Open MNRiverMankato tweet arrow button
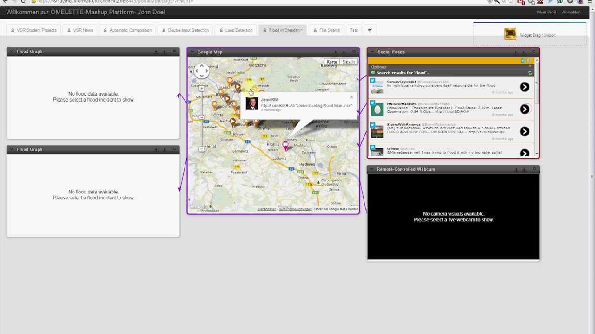This screenshot has width=595, height=334. point(524,109)
